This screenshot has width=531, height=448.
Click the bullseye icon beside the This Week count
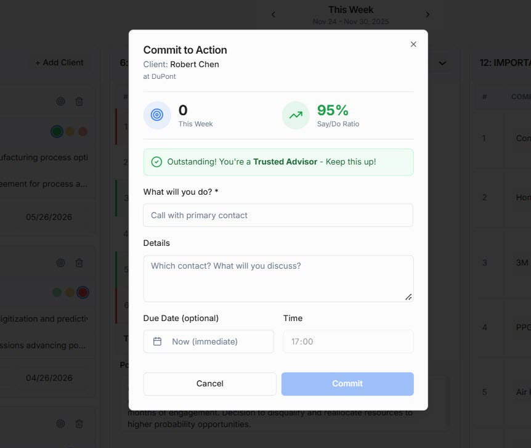point(157,115)
